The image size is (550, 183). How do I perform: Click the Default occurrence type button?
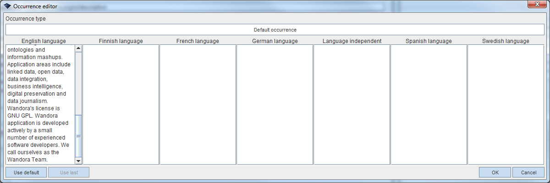tap(275, 30)
